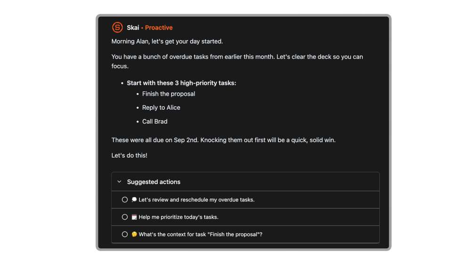
Task: Select the radio button for rescheduling overdue tasks
Action: click(x=125, y=200)
